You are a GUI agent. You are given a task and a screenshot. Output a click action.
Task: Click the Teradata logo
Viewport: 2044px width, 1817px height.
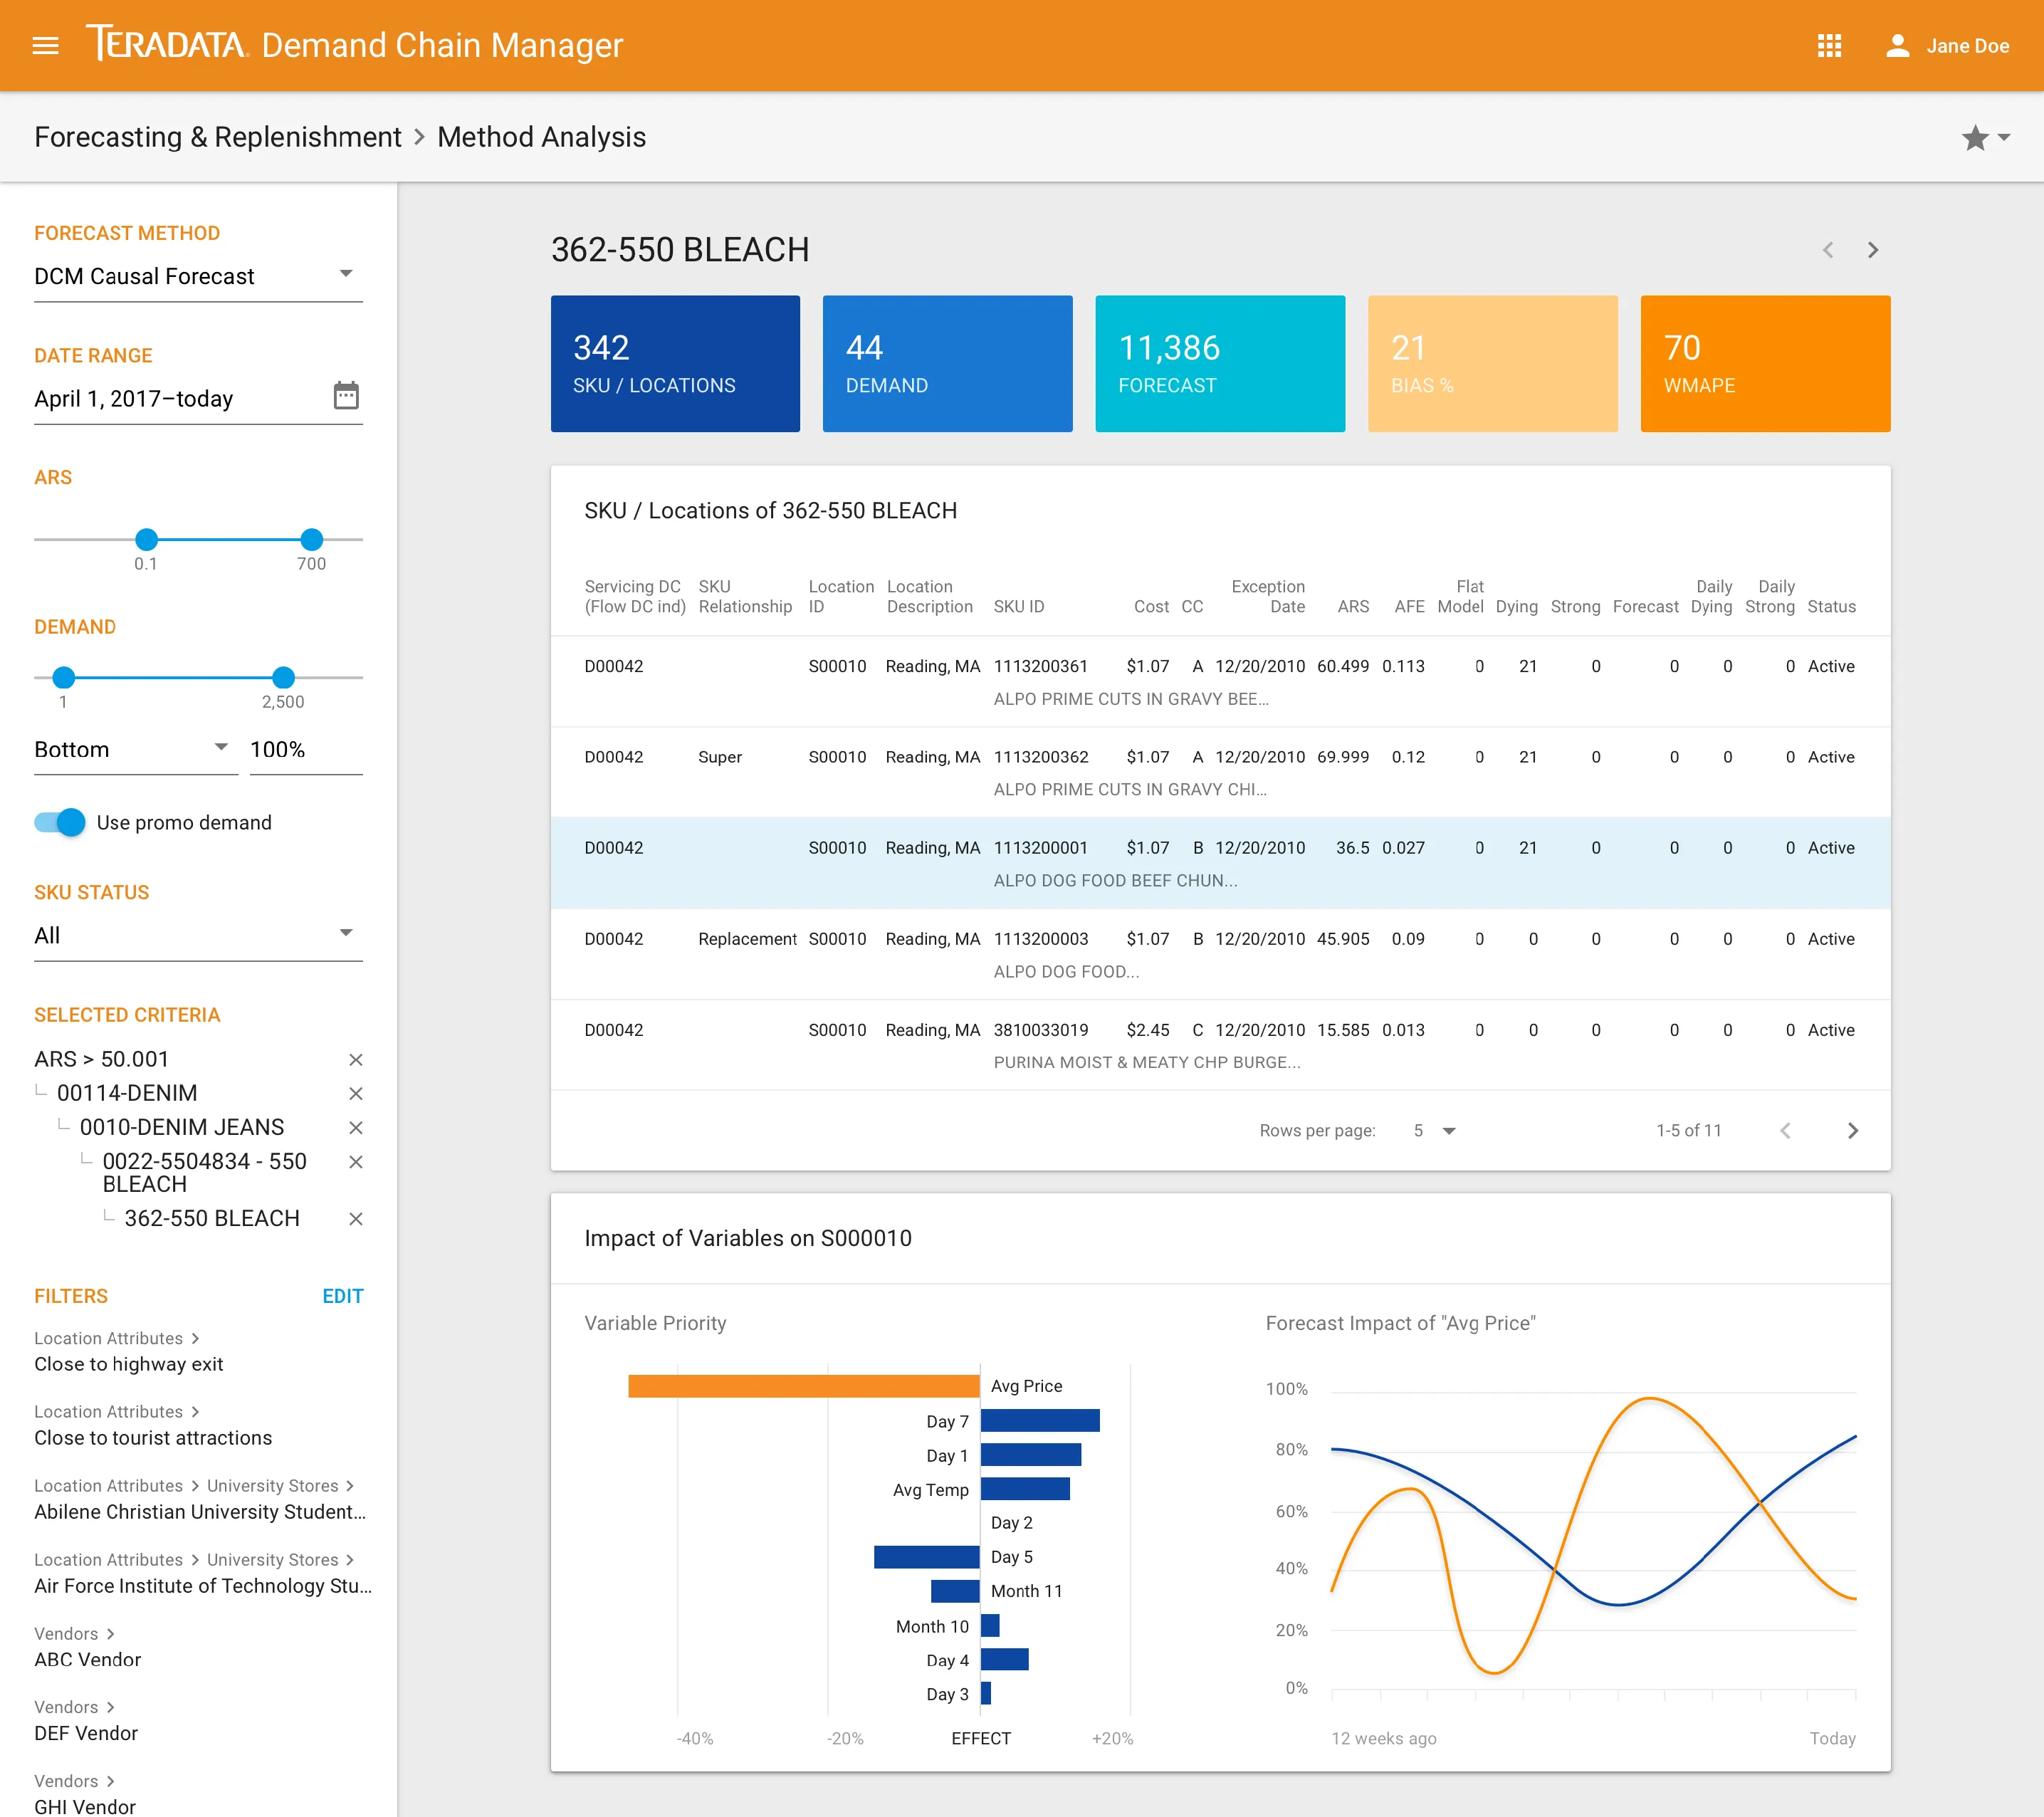coord(167,44)
